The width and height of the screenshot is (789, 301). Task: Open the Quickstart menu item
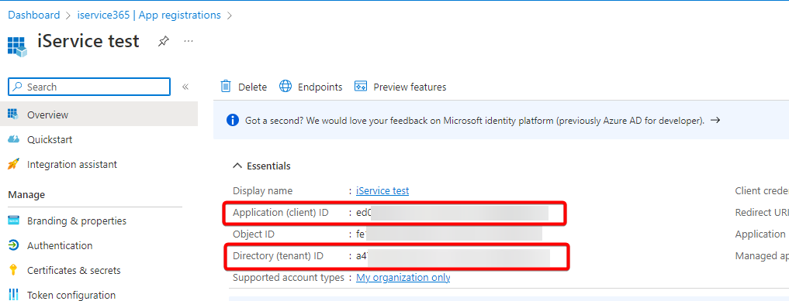(50, 139)
